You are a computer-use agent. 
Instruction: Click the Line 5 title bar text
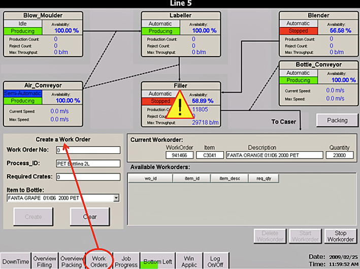181,4
